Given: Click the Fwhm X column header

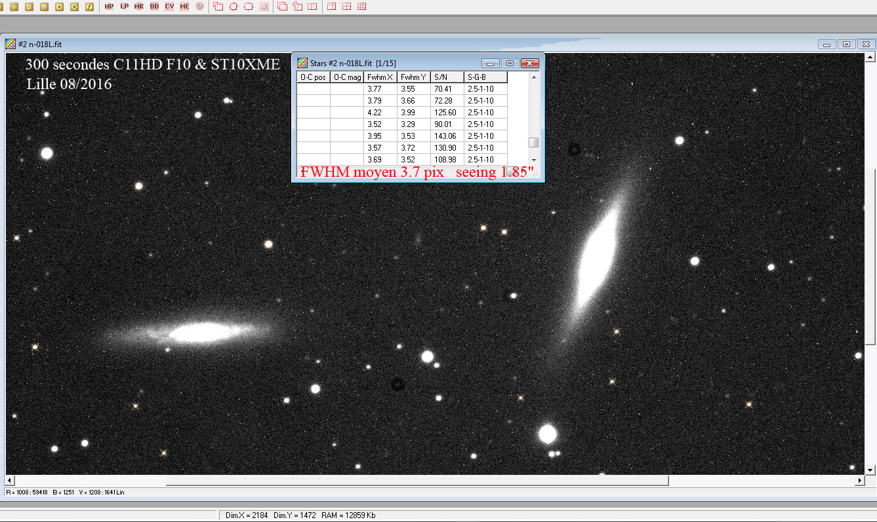Looking at the screenshot, I should tap(380, 77).
